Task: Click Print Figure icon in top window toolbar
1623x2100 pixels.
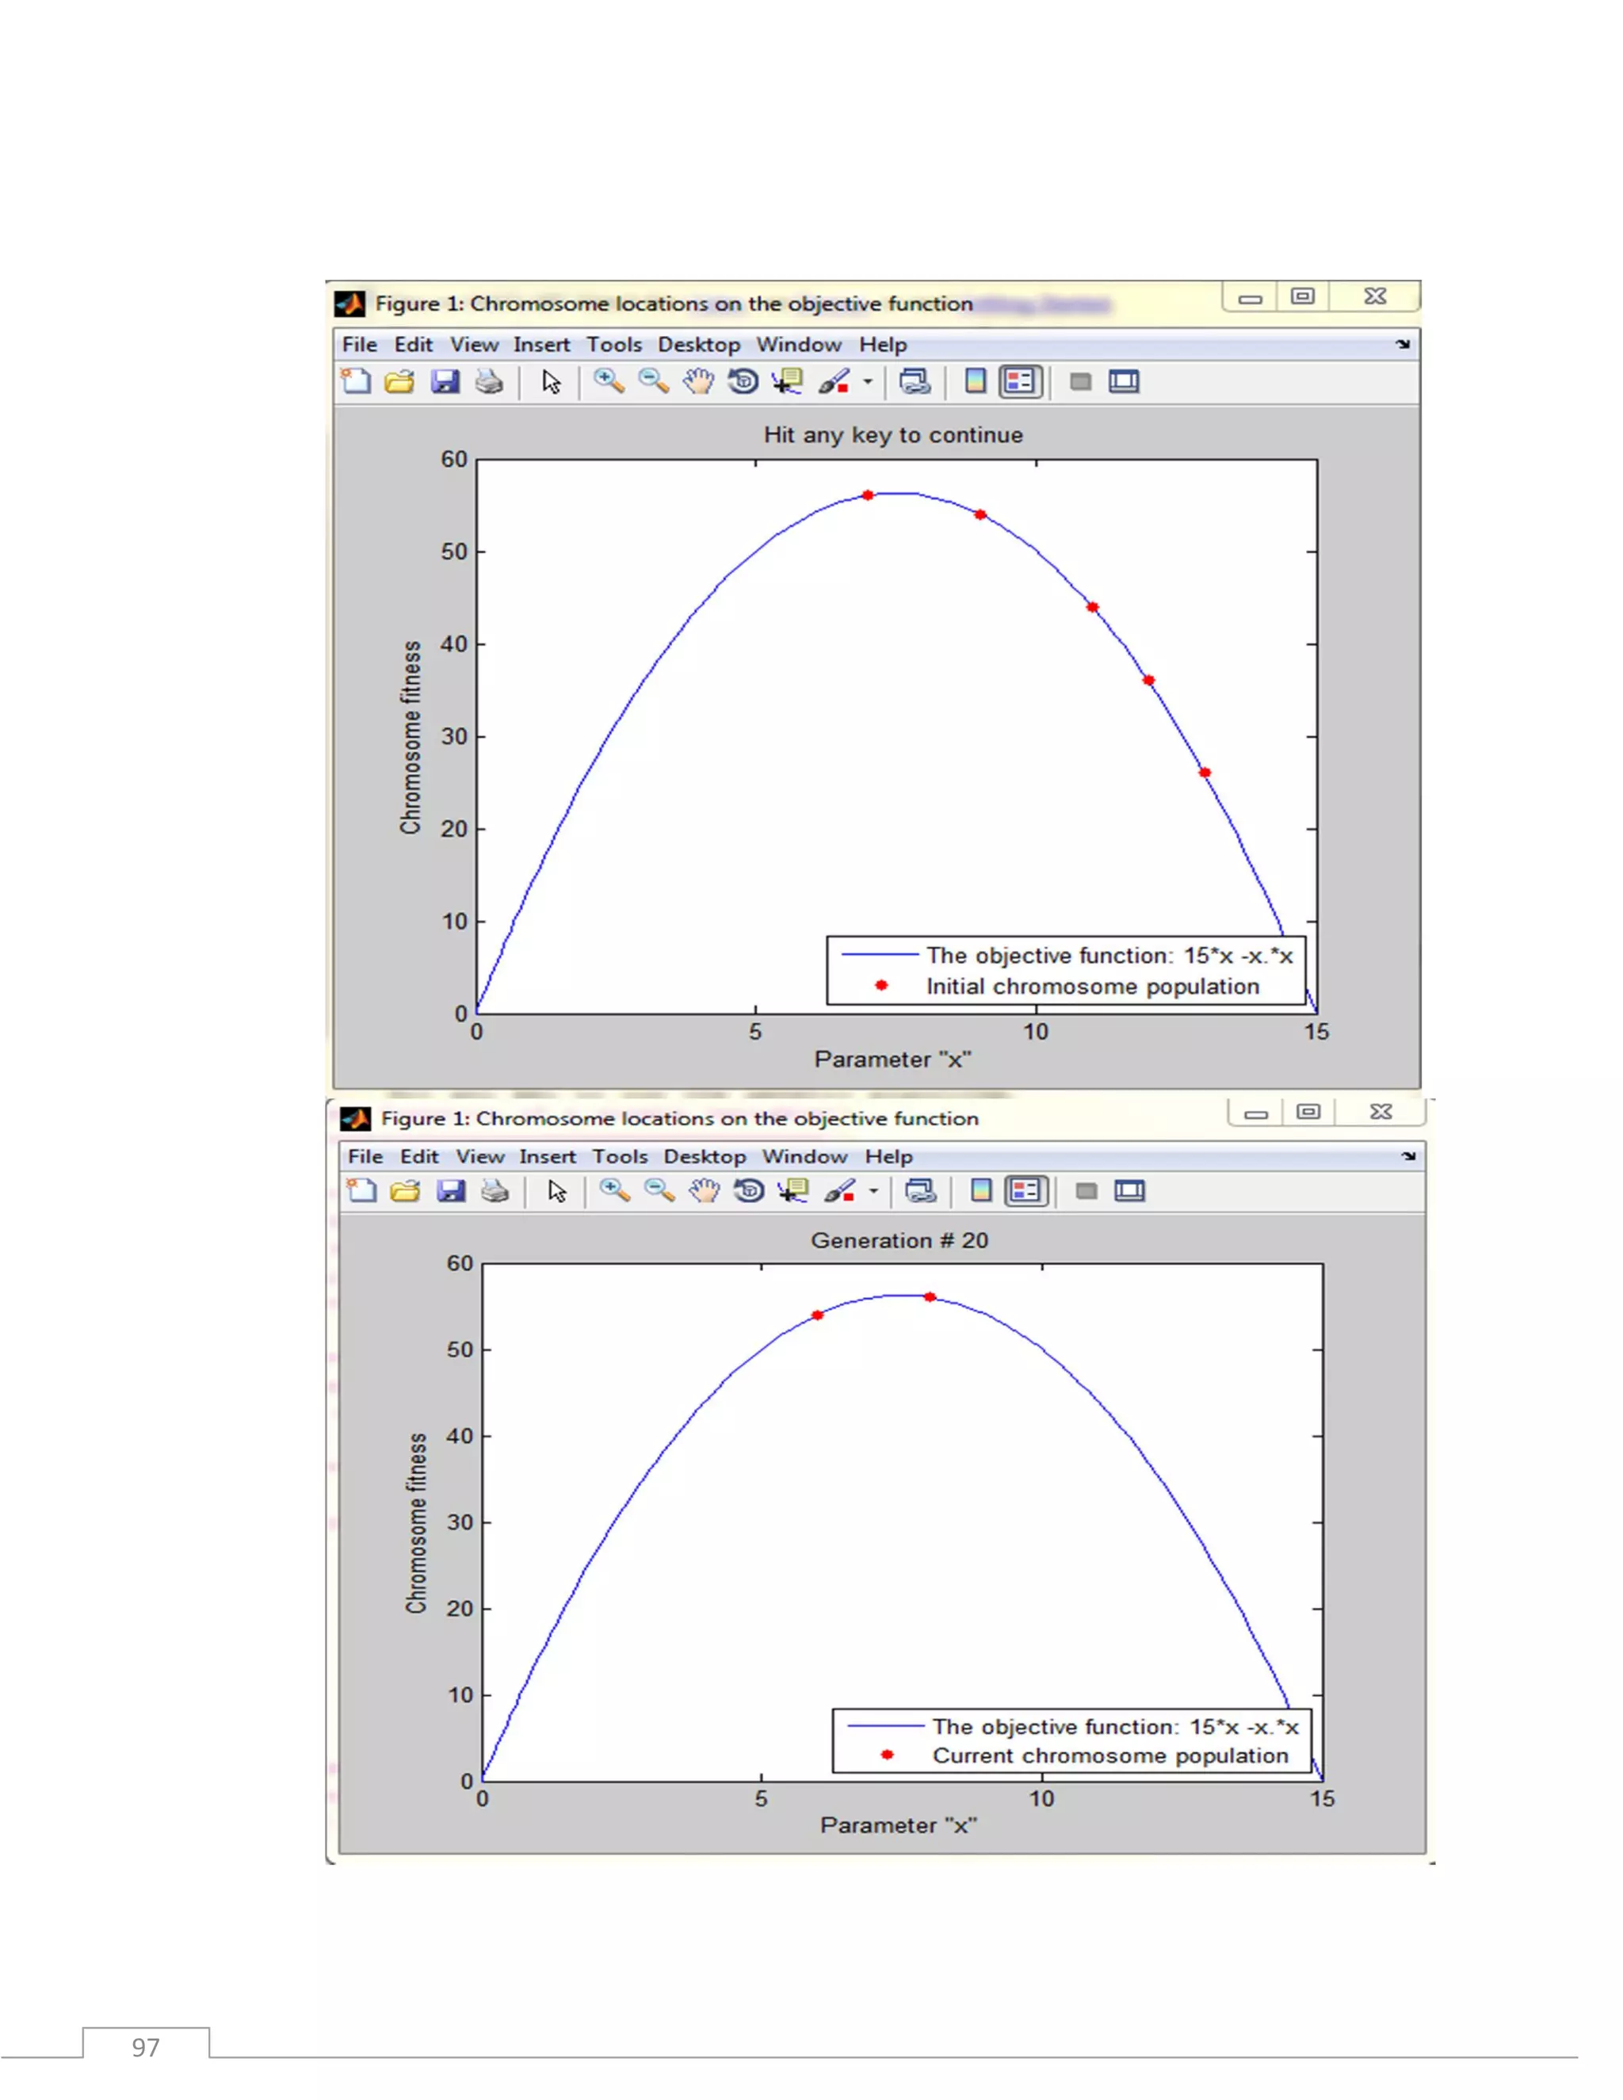Action: (490, 382)
